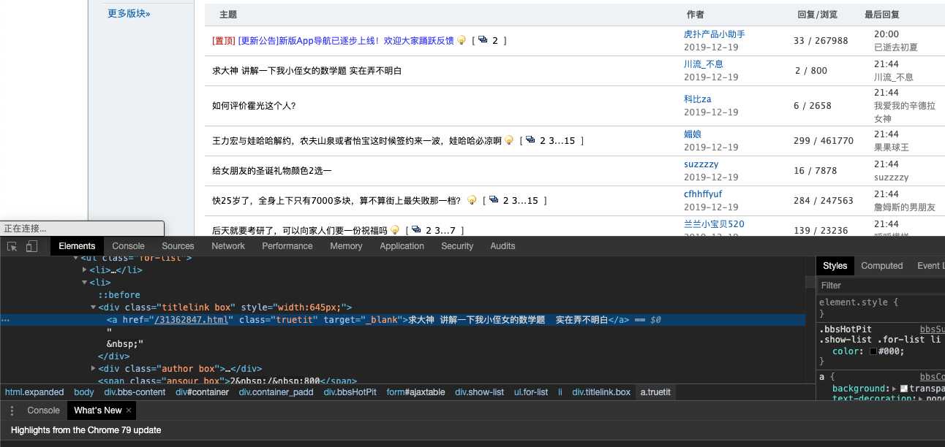Open the drawer's three-dot menu
This screenshot has width=945, height=447.
coord(12,410)
